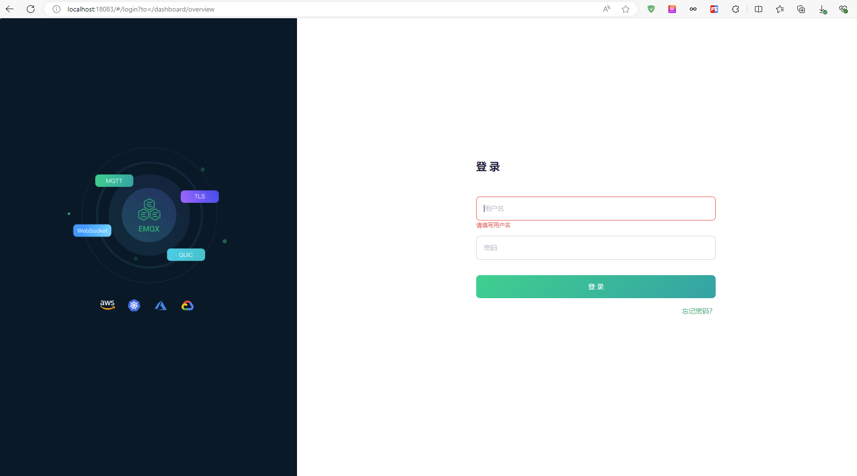Open the Favorites list icon

(x=780, y=9)
